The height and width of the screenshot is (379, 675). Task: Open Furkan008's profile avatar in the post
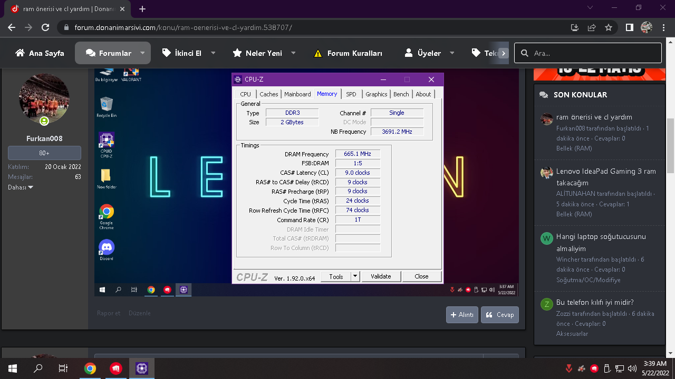[x=44, y=98]
